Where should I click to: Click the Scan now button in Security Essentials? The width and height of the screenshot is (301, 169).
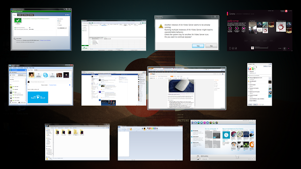[62, 28]
